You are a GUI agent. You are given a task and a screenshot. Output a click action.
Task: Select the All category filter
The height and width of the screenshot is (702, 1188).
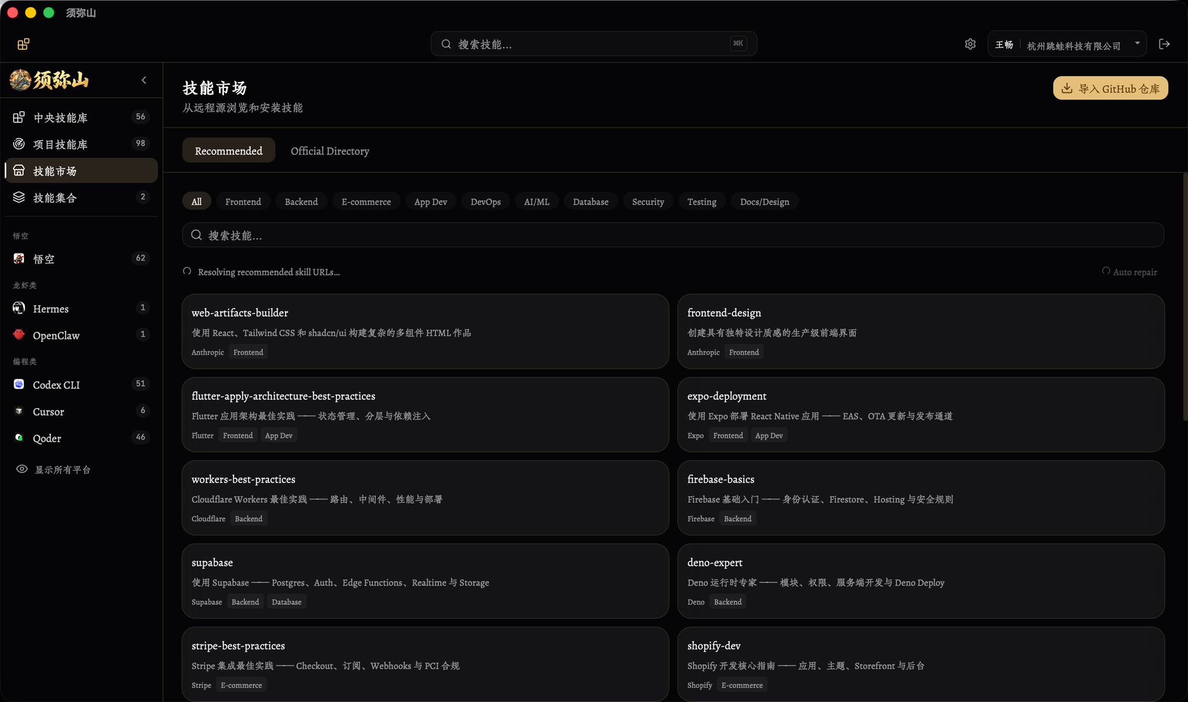[x=197, y=201]
